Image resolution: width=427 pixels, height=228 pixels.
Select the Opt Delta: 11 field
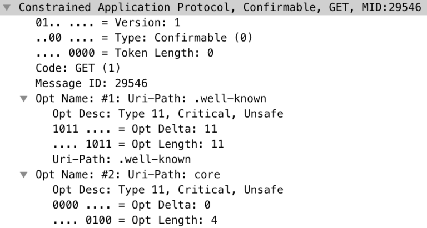tap(134, 129)
